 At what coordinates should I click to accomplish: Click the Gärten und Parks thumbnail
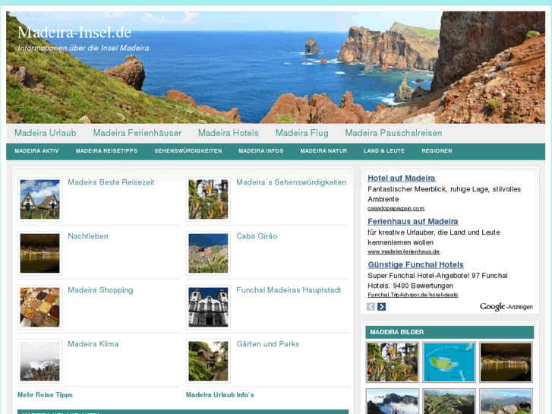208,361
